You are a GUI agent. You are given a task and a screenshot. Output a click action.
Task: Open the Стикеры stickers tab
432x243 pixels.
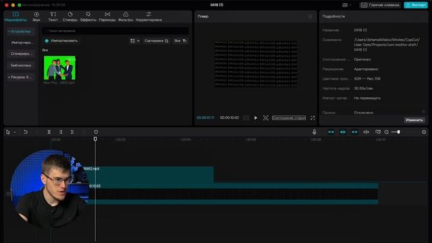pyautogui.click(x=70, y=16)
